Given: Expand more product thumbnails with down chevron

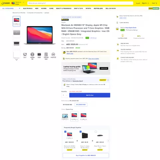Looking at the screenshot, I should point(17,60).
